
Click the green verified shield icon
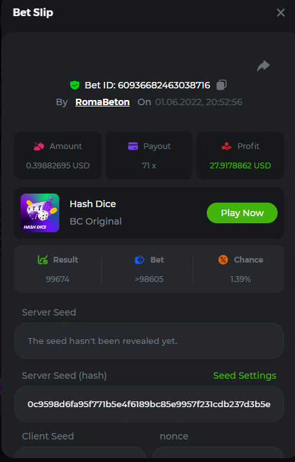pos(75,85)
